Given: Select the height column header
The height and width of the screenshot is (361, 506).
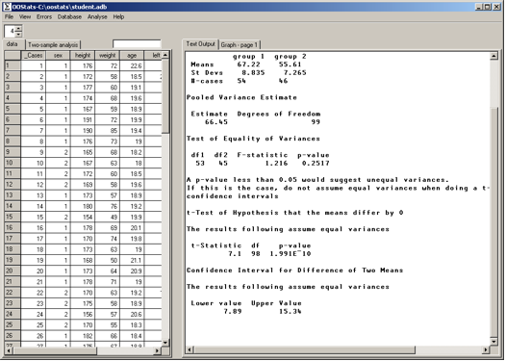Looking at the screenshot, I should tap(83, 56).
